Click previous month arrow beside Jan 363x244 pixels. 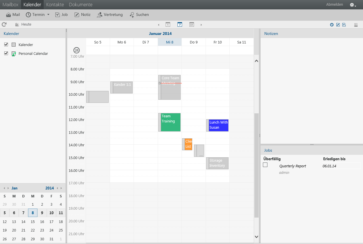click(4, 188)
